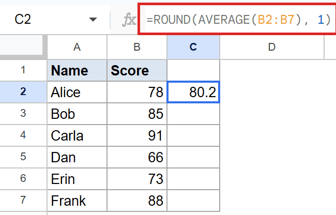Select empty cell C3 in Bob's row
Viewport: 336px width, 215px height.
[193, 114]
